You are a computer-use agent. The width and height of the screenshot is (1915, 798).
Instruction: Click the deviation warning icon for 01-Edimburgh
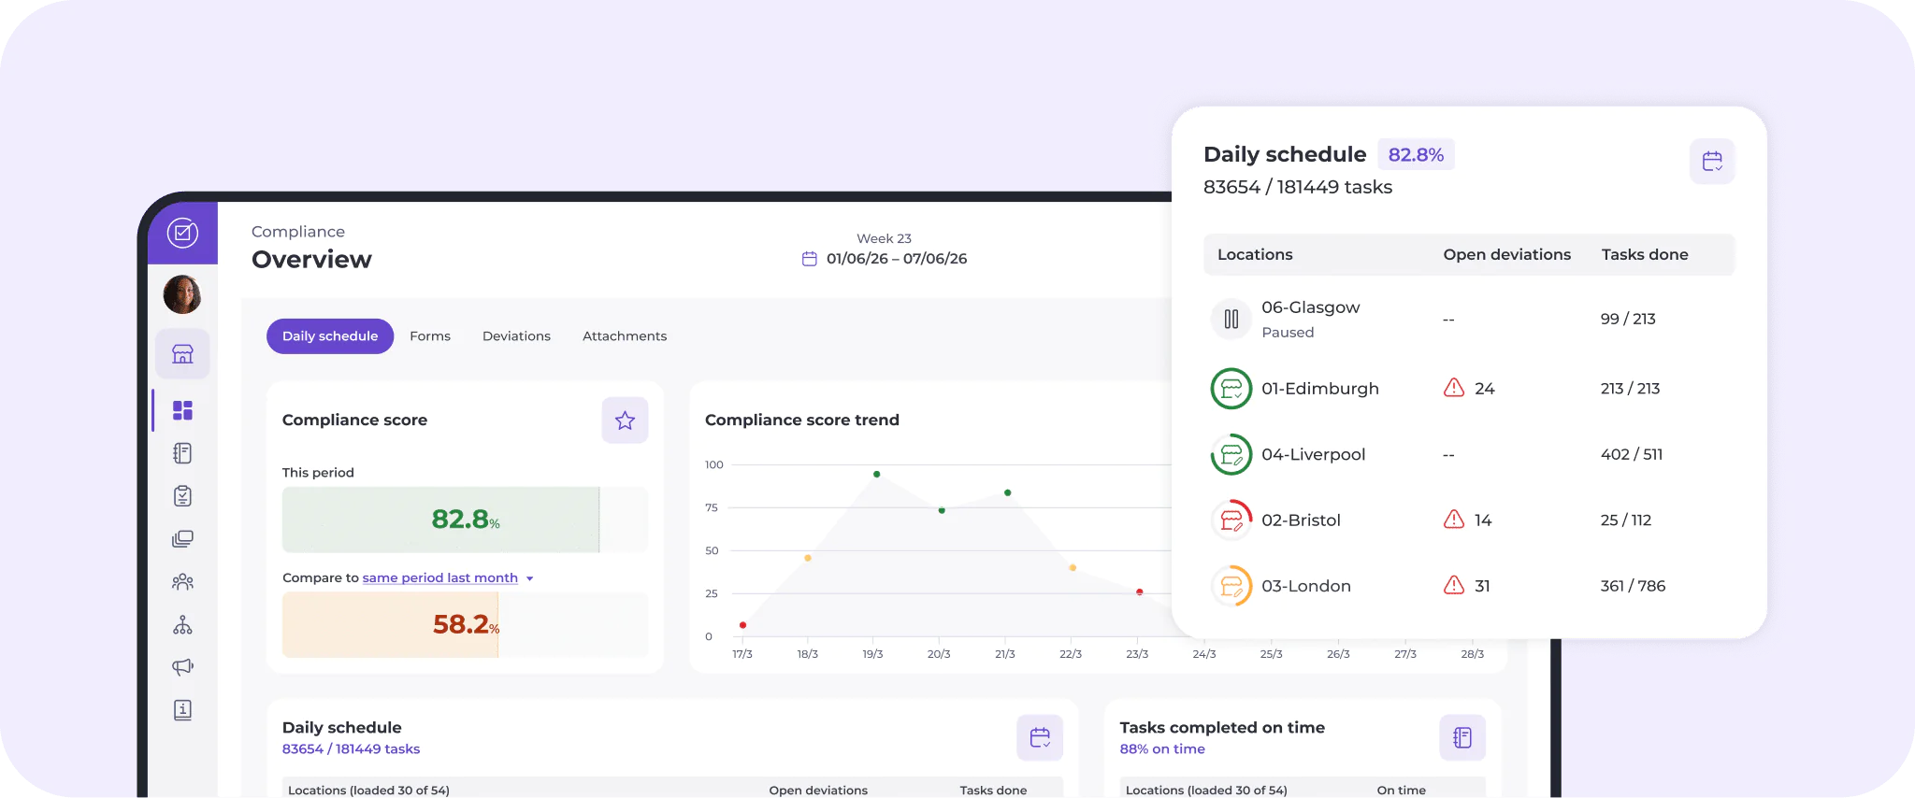tap(1454, 388)
